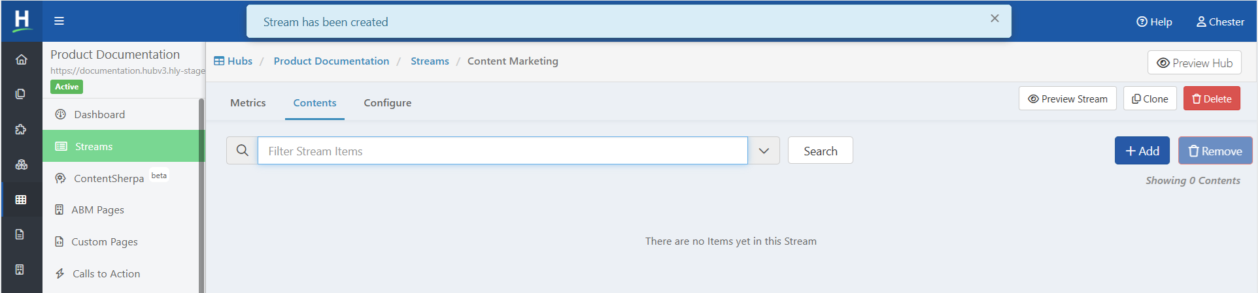
Task: Expand the filter options dropdown arrow
Action: click(x=764, y=151)
